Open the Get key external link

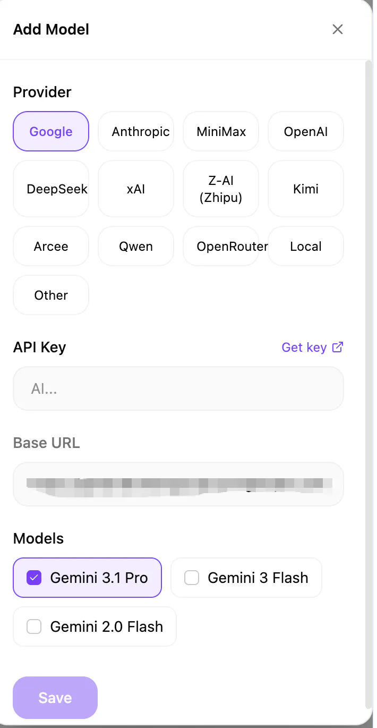313,348
